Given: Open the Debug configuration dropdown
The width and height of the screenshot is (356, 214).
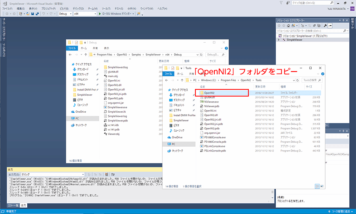Looking at the screenshot, I should pyautogui.click(x=65, y=14).
